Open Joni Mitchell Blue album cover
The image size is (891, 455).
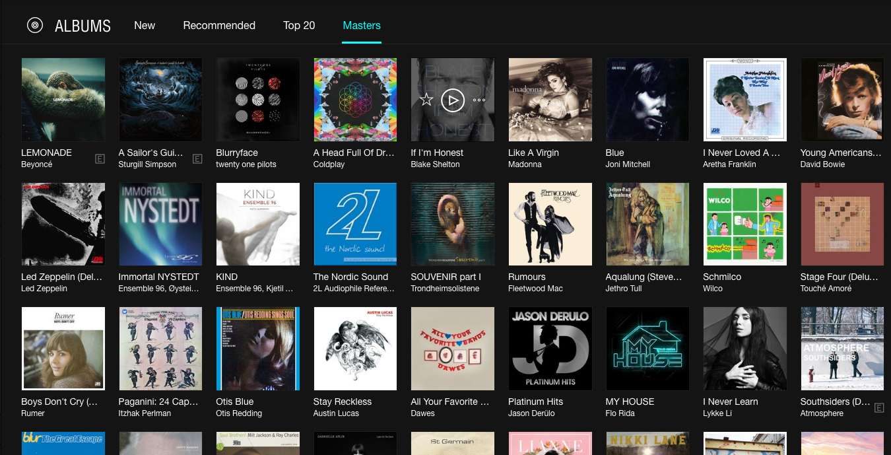(647, 100)
